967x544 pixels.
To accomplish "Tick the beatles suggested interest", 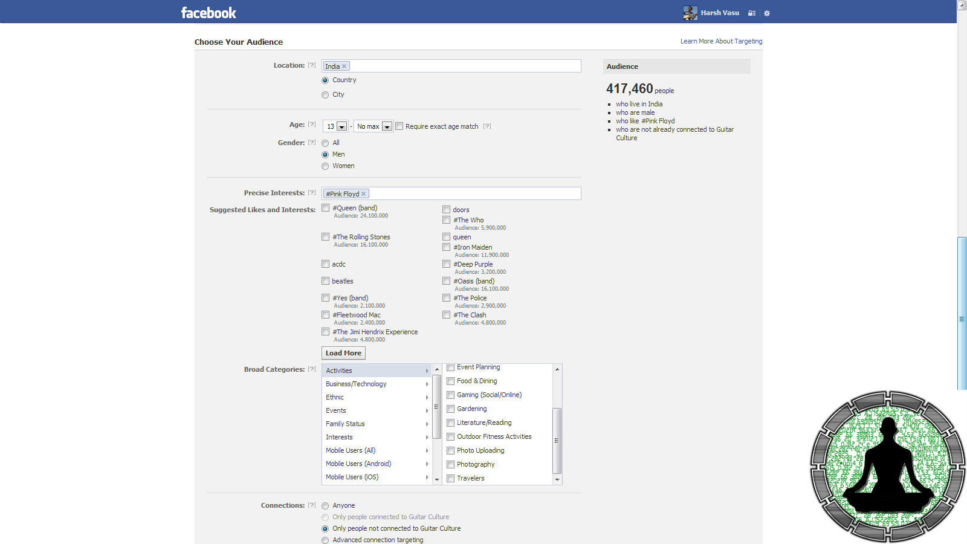I will 326,281.
